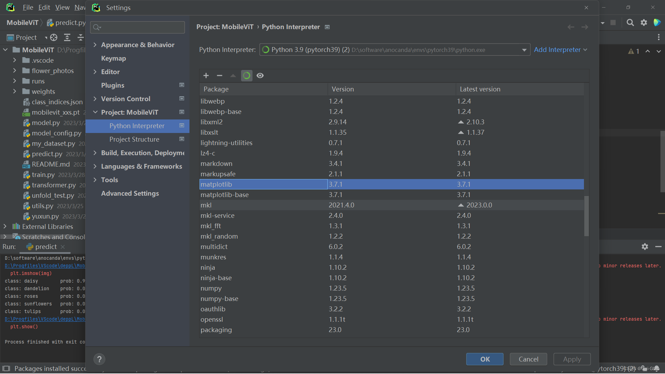Jump to next highlighted error arrow
665x374 pixels.
tap(659, 51)
